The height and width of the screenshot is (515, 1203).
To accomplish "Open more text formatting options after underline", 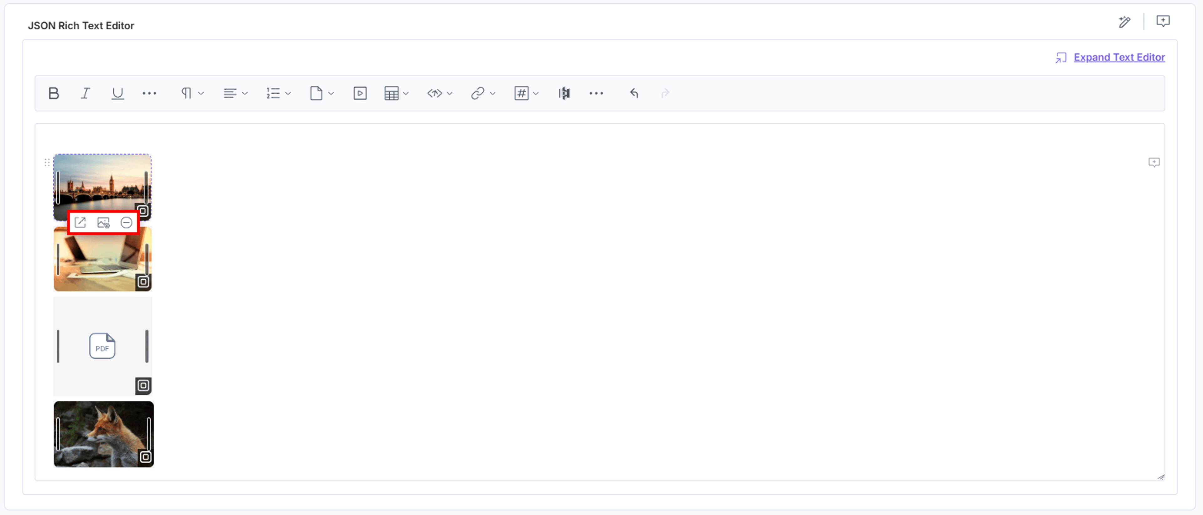I will tap(149, 93).
